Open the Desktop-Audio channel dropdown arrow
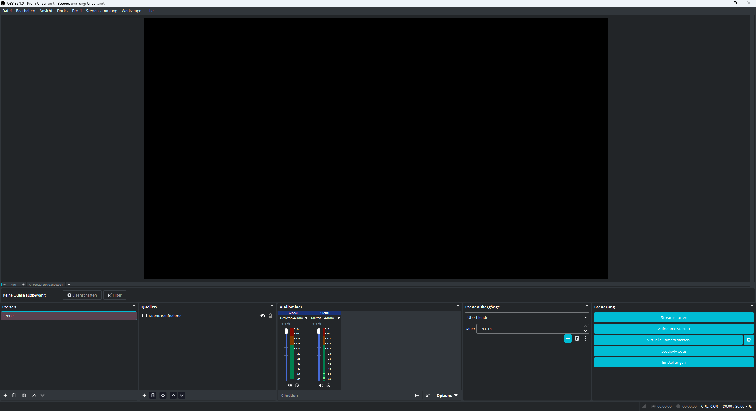This screenshot has width=756, height=411. [306, 318]
